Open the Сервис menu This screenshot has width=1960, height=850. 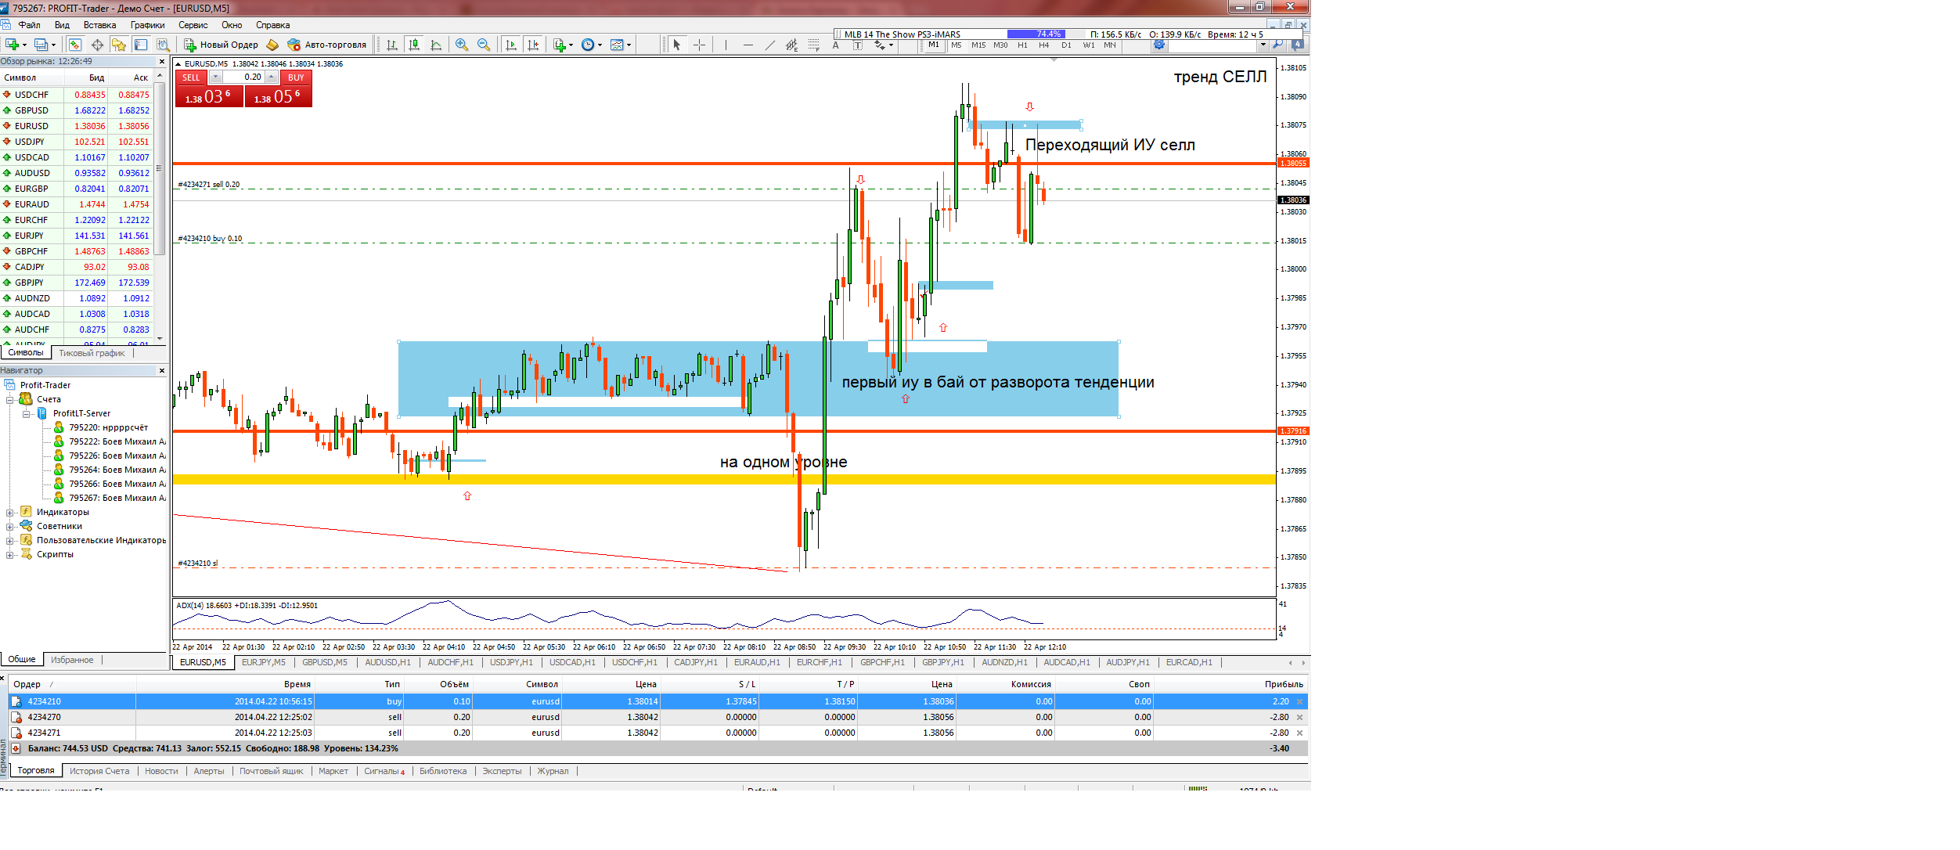(x=193, y=25)
